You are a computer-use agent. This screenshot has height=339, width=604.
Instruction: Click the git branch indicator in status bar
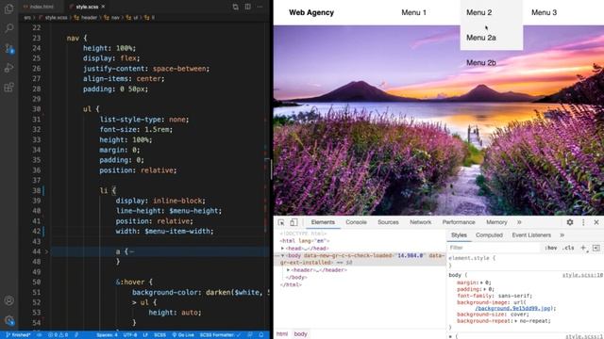point(18,335)
